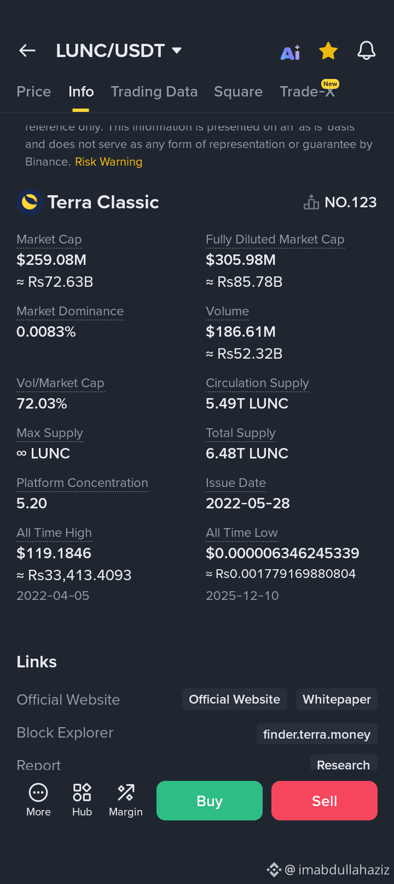
Task: Tap the red Sell button
Action: (325, 801)
